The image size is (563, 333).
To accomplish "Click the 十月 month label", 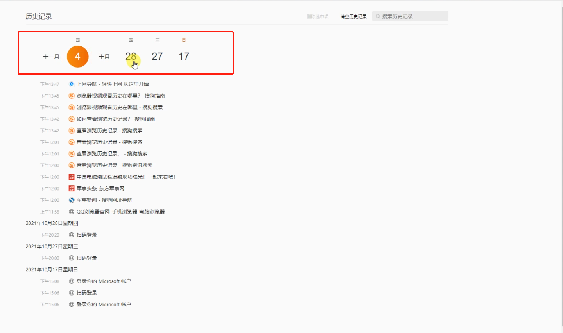I will [104, 57].
